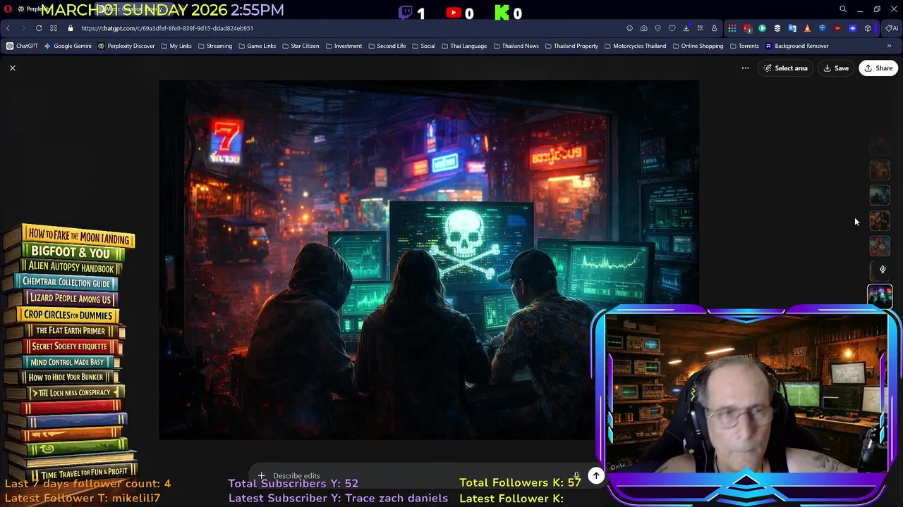
Task: Show hidden bookmarks with the double chevron
Action: pyautogui.click(x=889, y=46)
